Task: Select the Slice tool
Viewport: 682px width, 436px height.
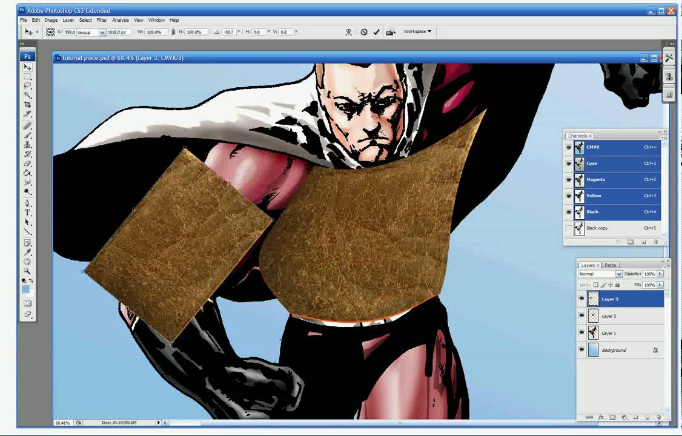Action: [x=27, y=113]
